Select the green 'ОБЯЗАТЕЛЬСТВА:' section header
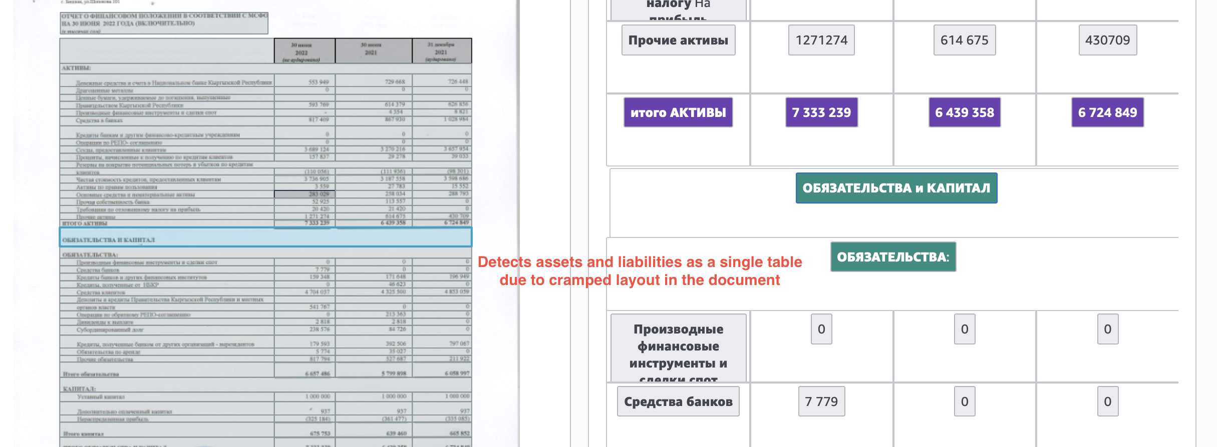Screen dimensions: 1217x447 (x=893, y=257)
